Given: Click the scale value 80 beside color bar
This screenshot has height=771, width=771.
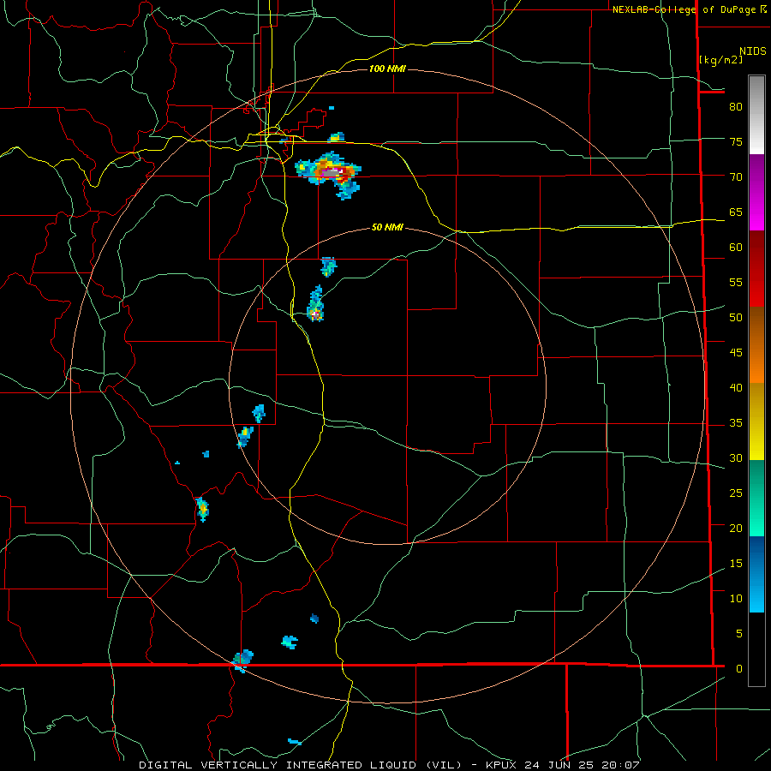Looking at the screenshot, I should pyautogui.click(x=736, y=107).
